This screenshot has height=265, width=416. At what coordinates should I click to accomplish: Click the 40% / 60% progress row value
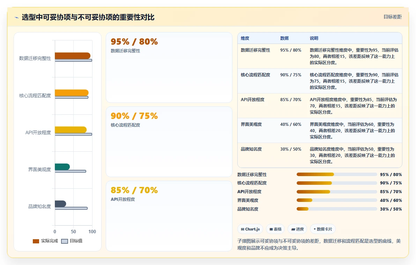pos(391,200)
